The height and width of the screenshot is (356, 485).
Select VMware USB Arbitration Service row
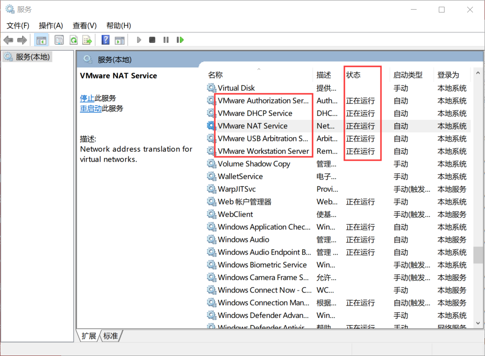(339, 139)
